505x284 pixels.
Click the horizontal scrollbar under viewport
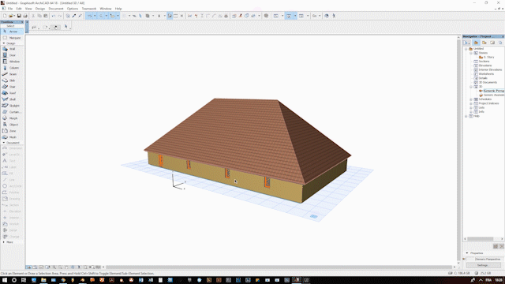279,267
